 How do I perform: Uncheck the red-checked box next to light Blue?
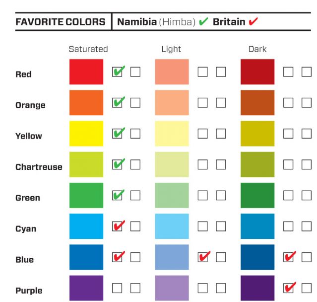tap(203, 257)
